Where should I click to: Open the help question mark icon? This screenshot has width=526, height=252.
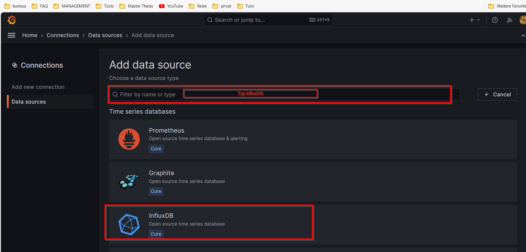pyautogui.click(x=495, y=20)
